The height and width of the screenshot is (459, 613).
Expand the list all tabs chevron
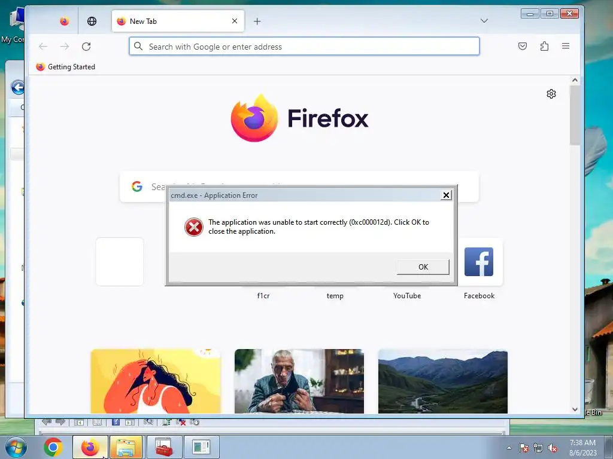tap(484, 21)
